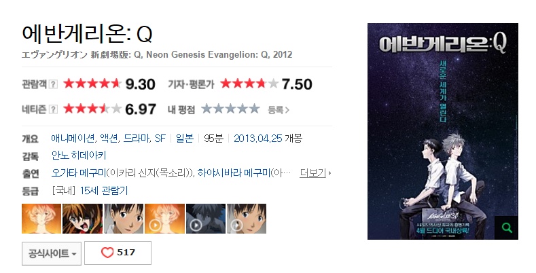Image resolution: width=536 pixels, height=273 pixels.
Task: Open director 안노 히데아키's page
Action: [78, 156]
